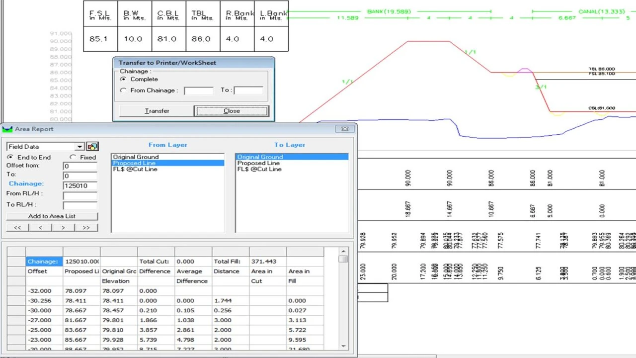Click the offset cell -25.000
Image resolution: width=636 pixels, height=358 pixels.
pos(44,330)
